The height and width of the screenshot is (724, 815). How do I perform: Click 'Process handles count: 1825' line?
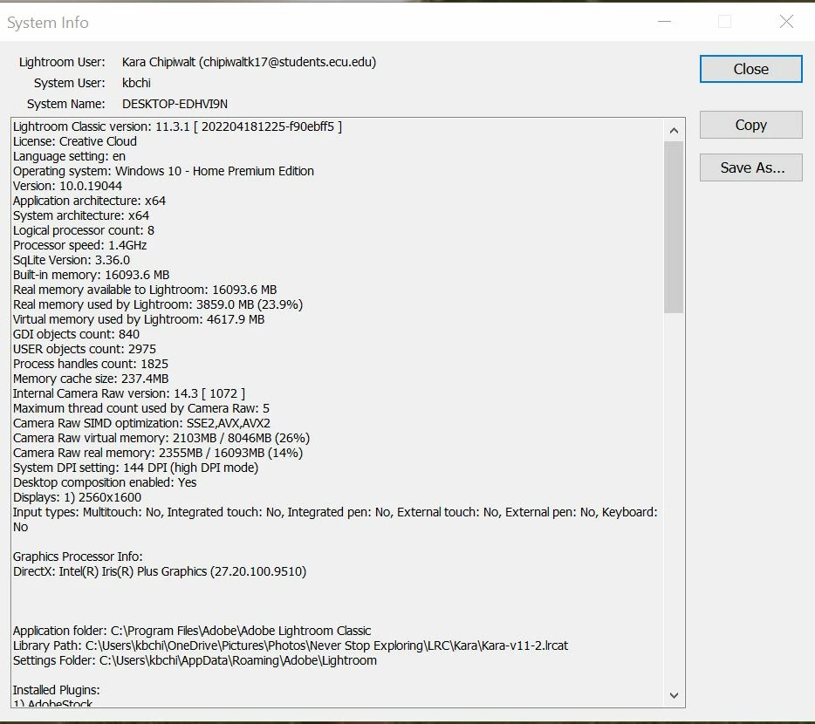(91, 364)
